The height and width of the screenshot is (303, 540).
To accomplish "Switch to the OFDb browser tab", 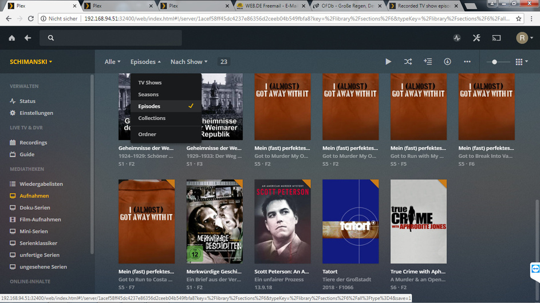I will (x=347, y=6).
